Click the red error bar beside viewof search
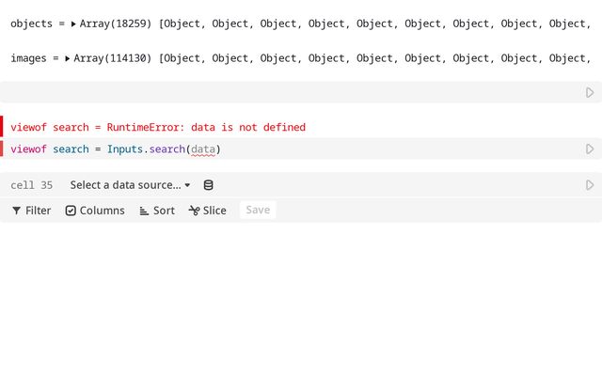The height and width of the screenshot is (376, 602). [x=2, y=126]
